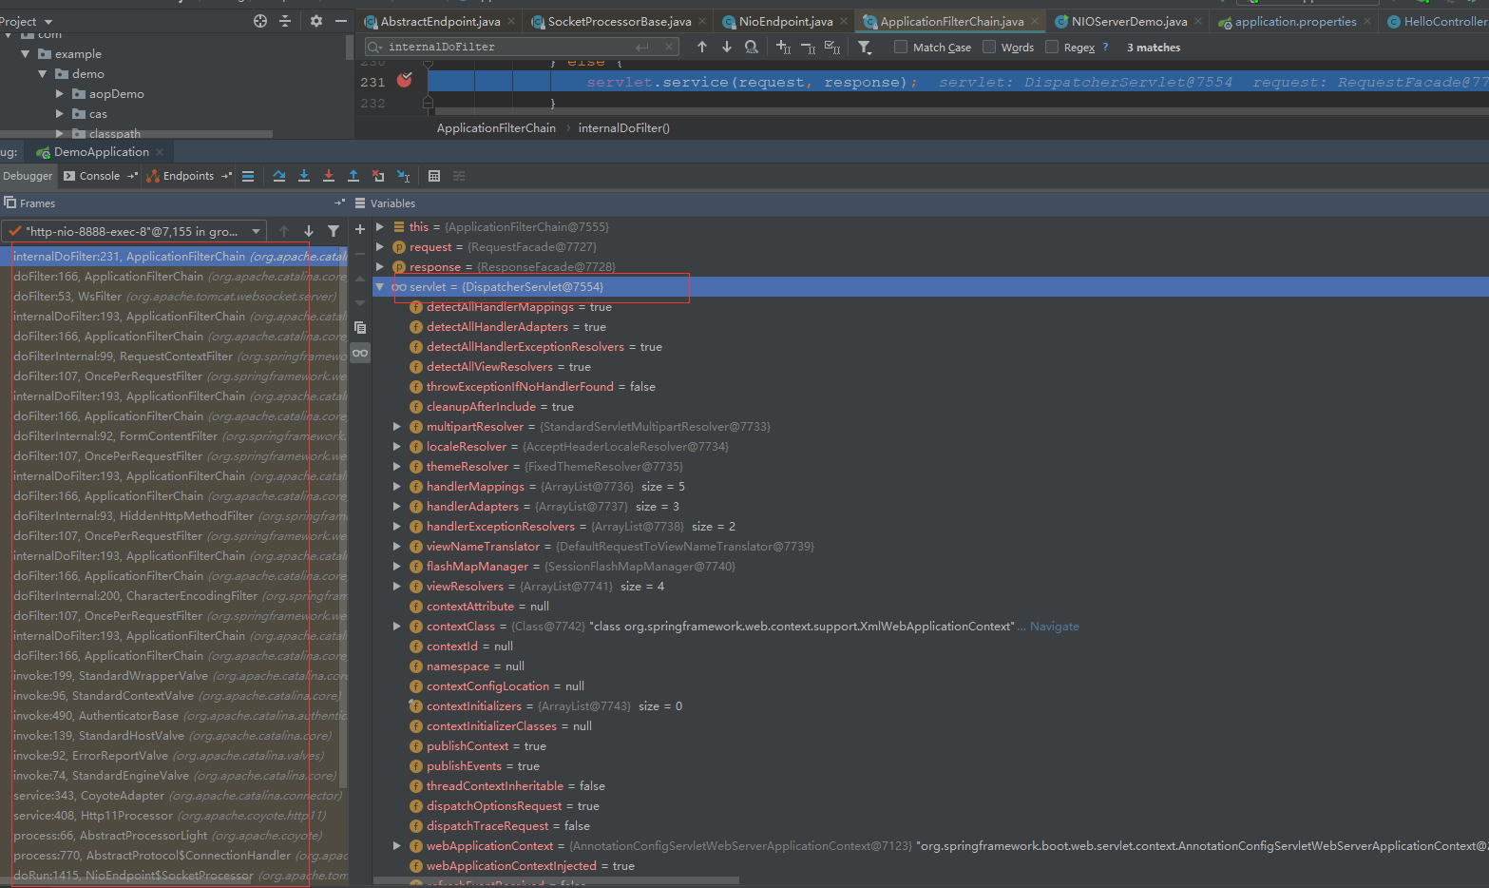Click the glasses watches icon in Variables sidebar

[360, 353]
